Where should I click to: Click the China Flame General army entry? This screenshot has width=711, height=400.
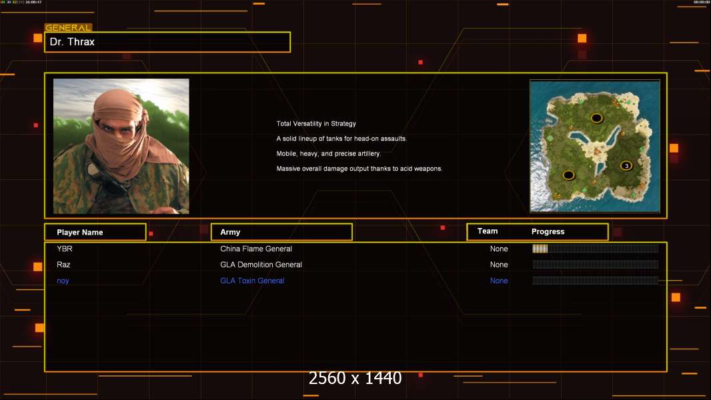pyautogui.click(x=255, y=249)
